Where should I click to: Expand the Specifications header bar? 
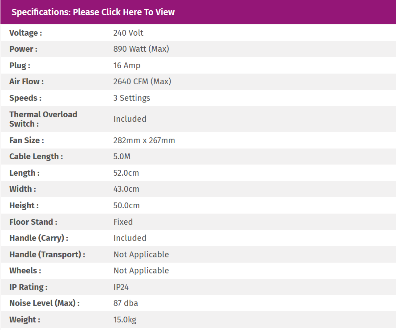tap(93, 12)
